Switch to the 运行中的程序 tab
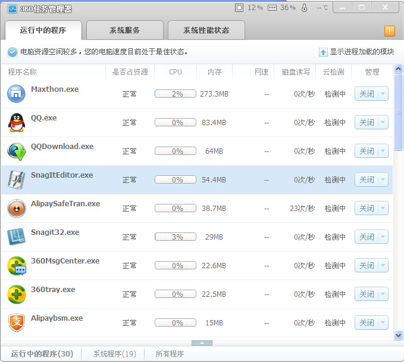404x363 pixels. point(43,30)
